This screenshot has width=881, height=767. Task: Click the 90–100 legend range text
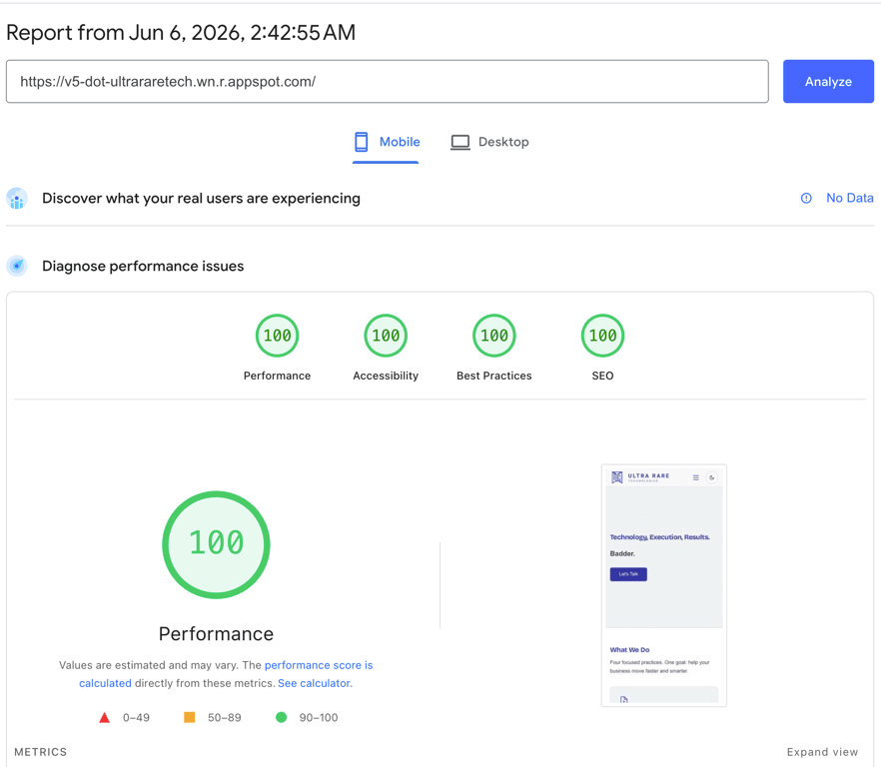coord(319,717)
